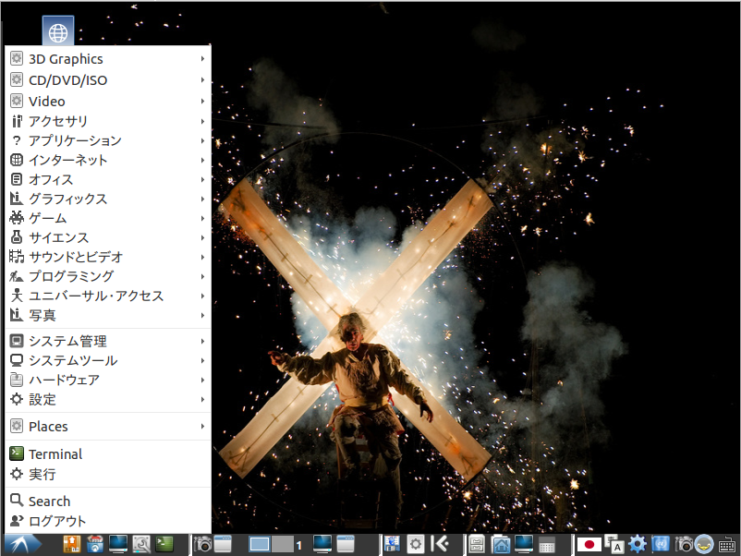This screenshot has height=556, width=741.
Task: Open the 写真 submenu
Action: pos(108,315)
